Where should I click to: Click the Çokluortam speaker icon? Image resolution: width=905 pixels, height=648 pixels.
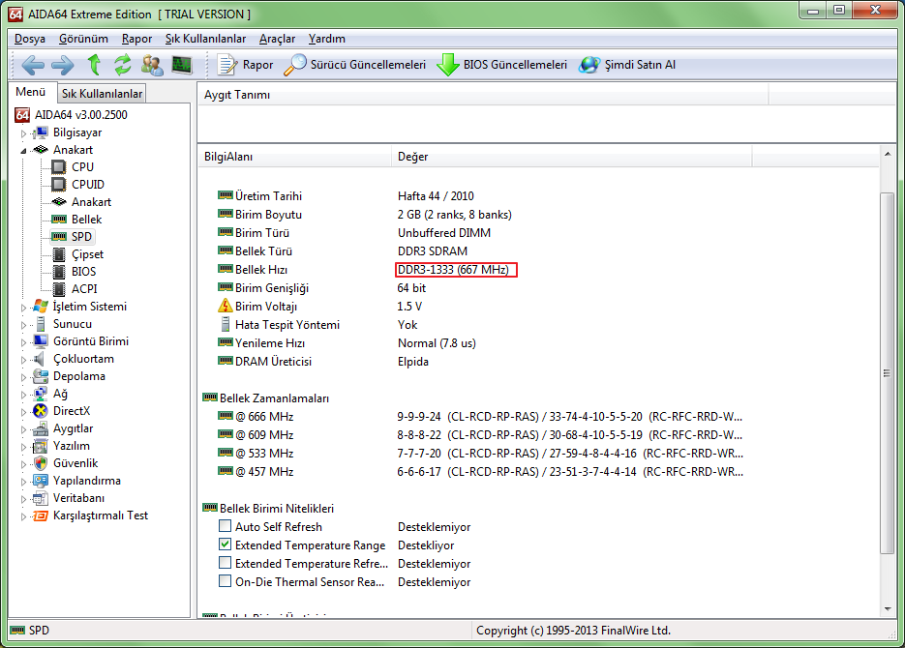(40, 359)
